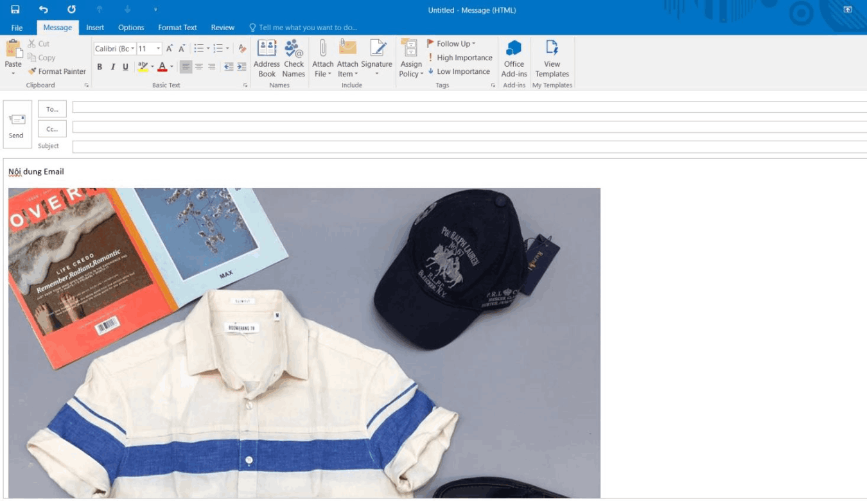Apply the red font color
The image size is (867, 501).
pos(162,67)
